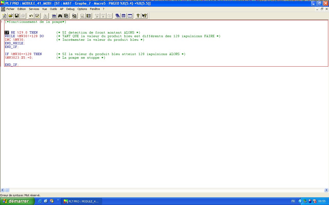Click the connect-to-PLC computer icon
The image size is (329, 205).
click(x=83, y=16)
